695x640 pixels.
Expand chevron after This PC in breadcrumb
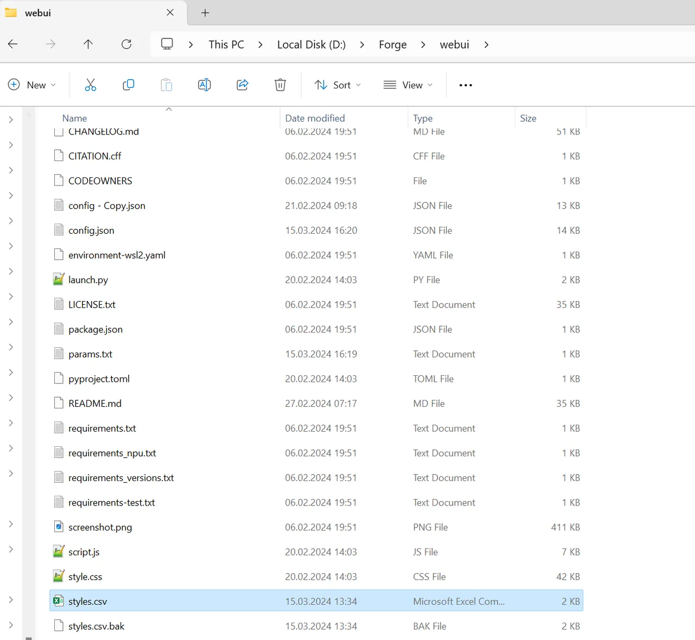[261, 44]
